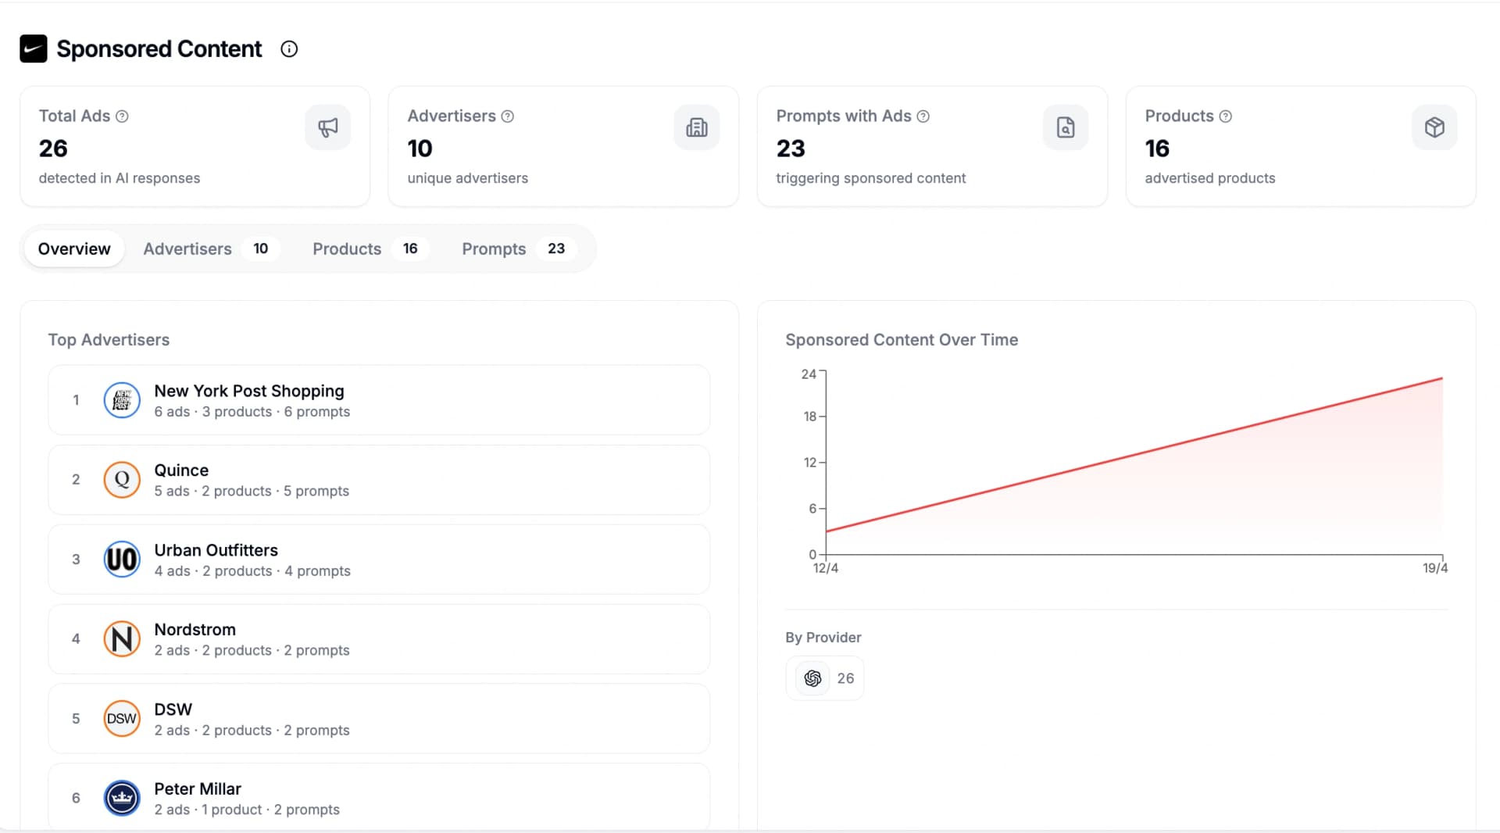
Task: Click the Prompts with Ads help icon
Action: click(923, 116)
